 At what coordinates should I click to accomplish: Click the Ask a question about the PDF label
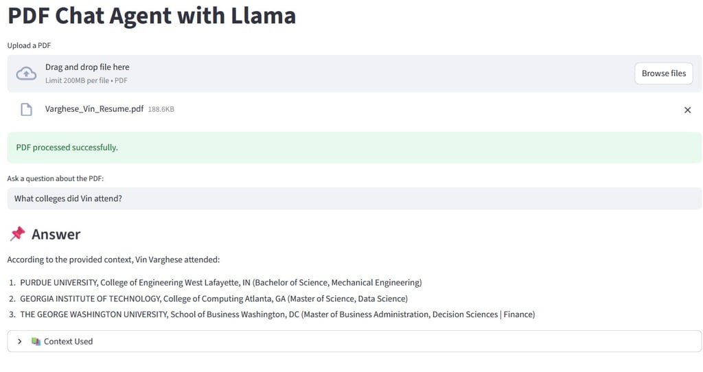pos(55,178)
